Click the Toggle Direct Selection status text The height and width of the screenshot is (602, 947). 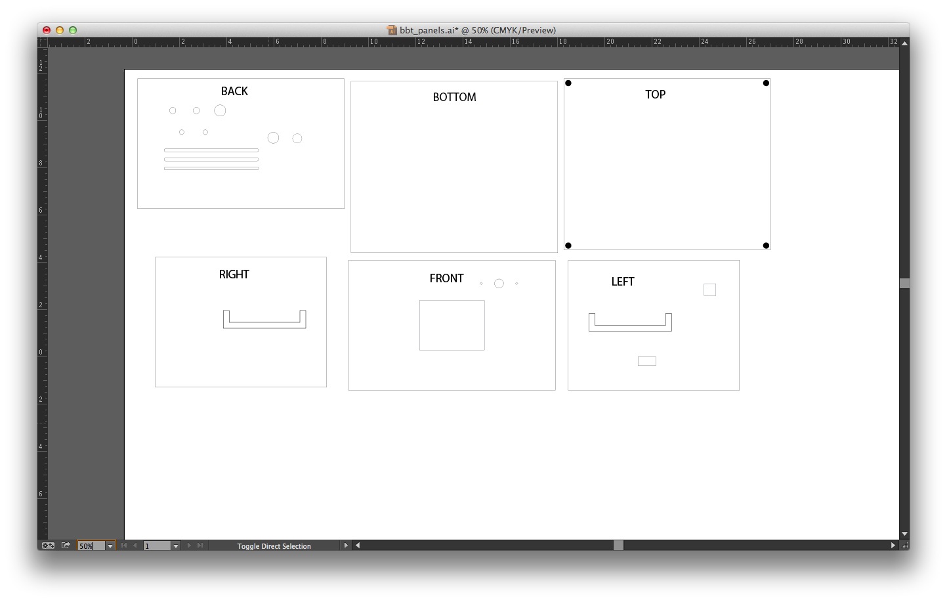point(274,546)
